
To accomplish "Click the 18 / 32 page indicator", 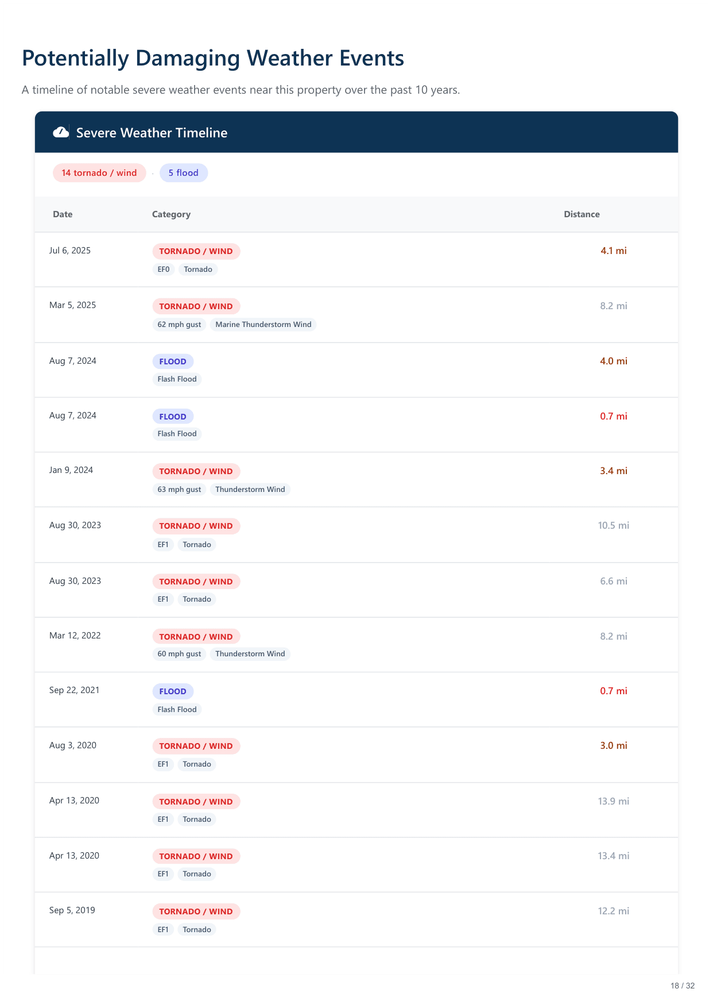I will pyautogui.click(x=682, y=986).
